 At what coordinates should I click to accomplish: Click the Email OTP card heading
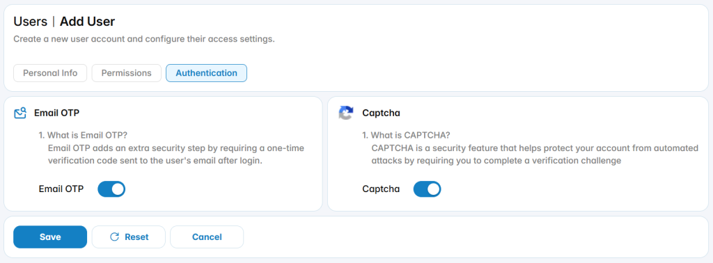57,113
